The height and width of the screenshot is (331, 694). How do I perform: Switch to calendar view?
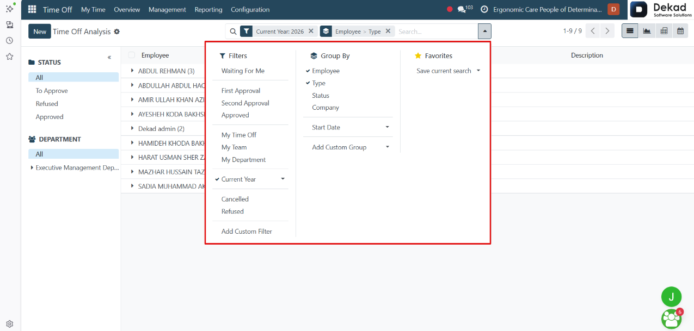pyautogui.click(x=680, y=31)
